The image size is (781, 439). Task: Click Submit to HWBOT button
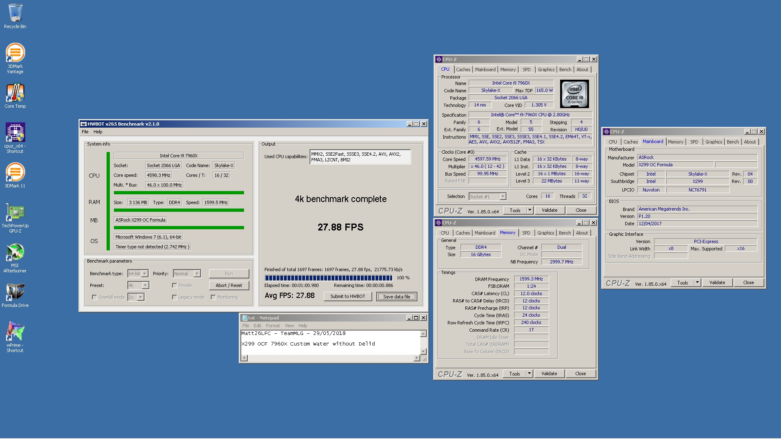point(348,297)
